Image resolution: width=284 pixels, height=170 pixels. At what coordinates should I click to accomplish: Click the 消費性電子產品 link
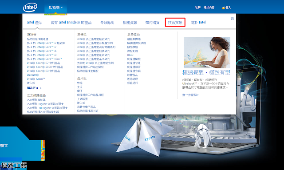[x=87, y=107]
